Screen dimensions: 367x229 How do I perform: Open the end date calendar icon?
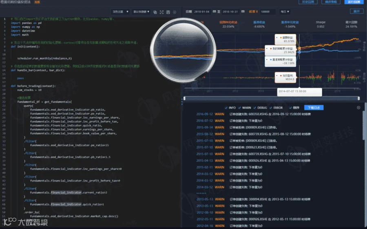click(243, 11)
